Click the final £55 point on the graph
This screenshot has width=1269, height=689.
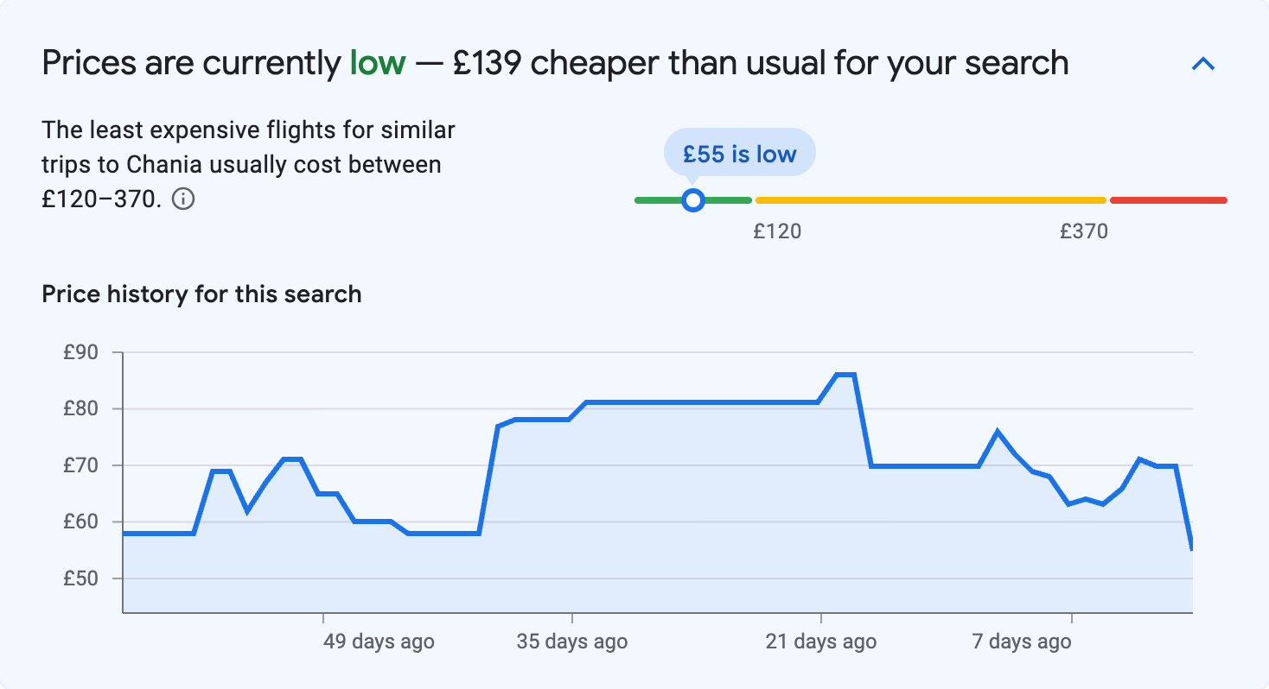point(1191,547)
